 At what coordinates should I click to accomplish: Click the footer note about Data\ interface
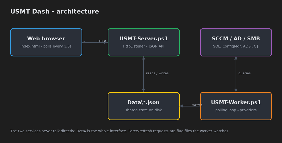point(120,131)
